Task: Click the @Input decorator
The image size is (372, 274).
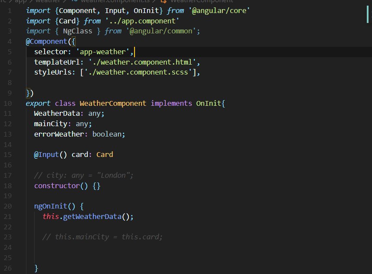Action: tap(46, 155)
